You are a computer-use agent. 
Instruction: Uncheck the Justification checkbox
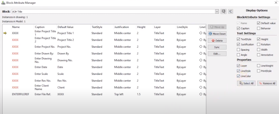coord(239,44)
